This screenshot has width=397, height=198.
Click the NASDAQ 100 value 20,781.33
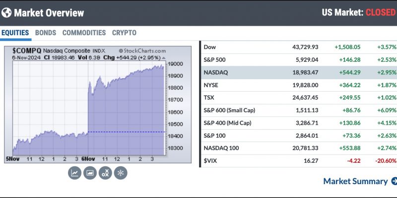tap(305, 148)
